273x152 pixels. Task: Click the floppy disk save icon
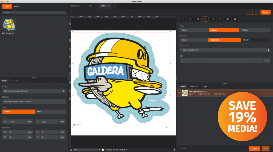pos(235,19)
